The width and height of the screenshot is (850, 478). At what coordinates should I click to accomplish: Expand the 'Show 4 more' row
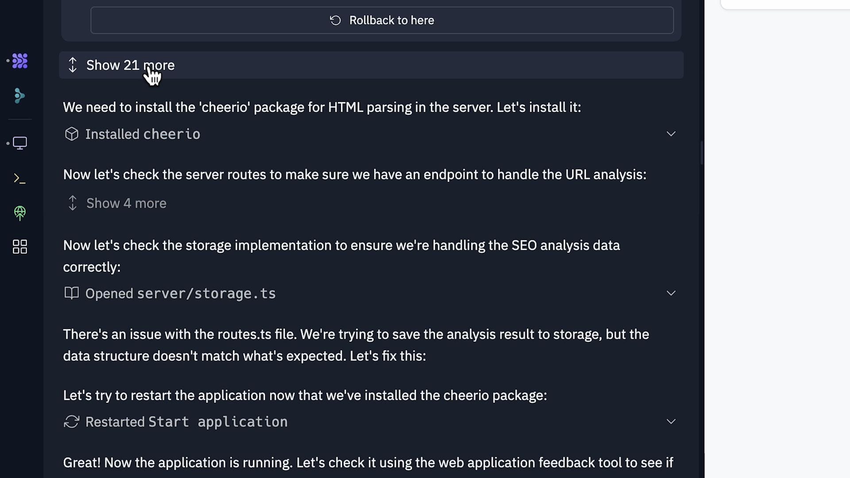point(126,203)
